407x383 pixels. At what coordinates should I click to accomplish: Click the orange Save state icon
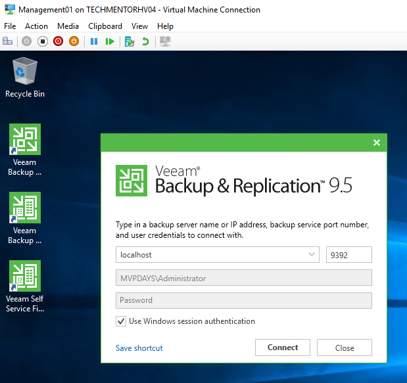[x=74, y=41]
